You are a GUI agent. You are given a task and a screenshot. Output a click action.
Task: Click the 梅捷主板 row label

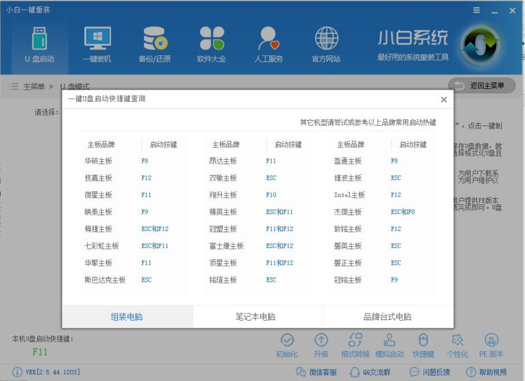click(98, 229)
